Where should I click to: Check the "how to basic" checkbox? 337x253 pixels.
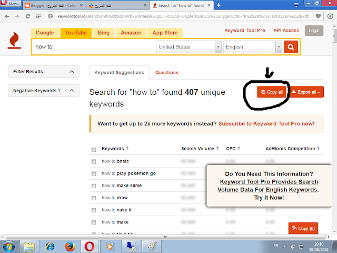(x=94, y=161)
